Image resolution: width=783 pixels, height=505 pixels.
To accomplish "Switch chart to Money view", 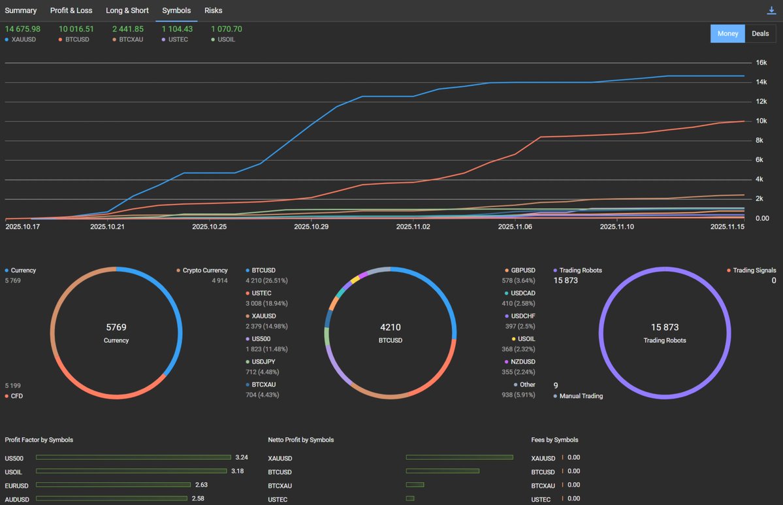I will (x=727, y=33).
